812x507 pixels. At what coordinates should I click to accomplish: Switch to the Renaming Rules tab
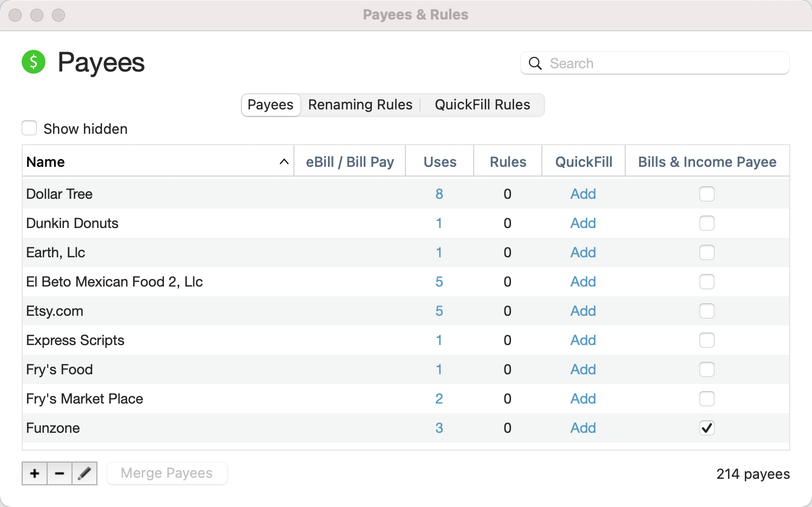(360, 105)
